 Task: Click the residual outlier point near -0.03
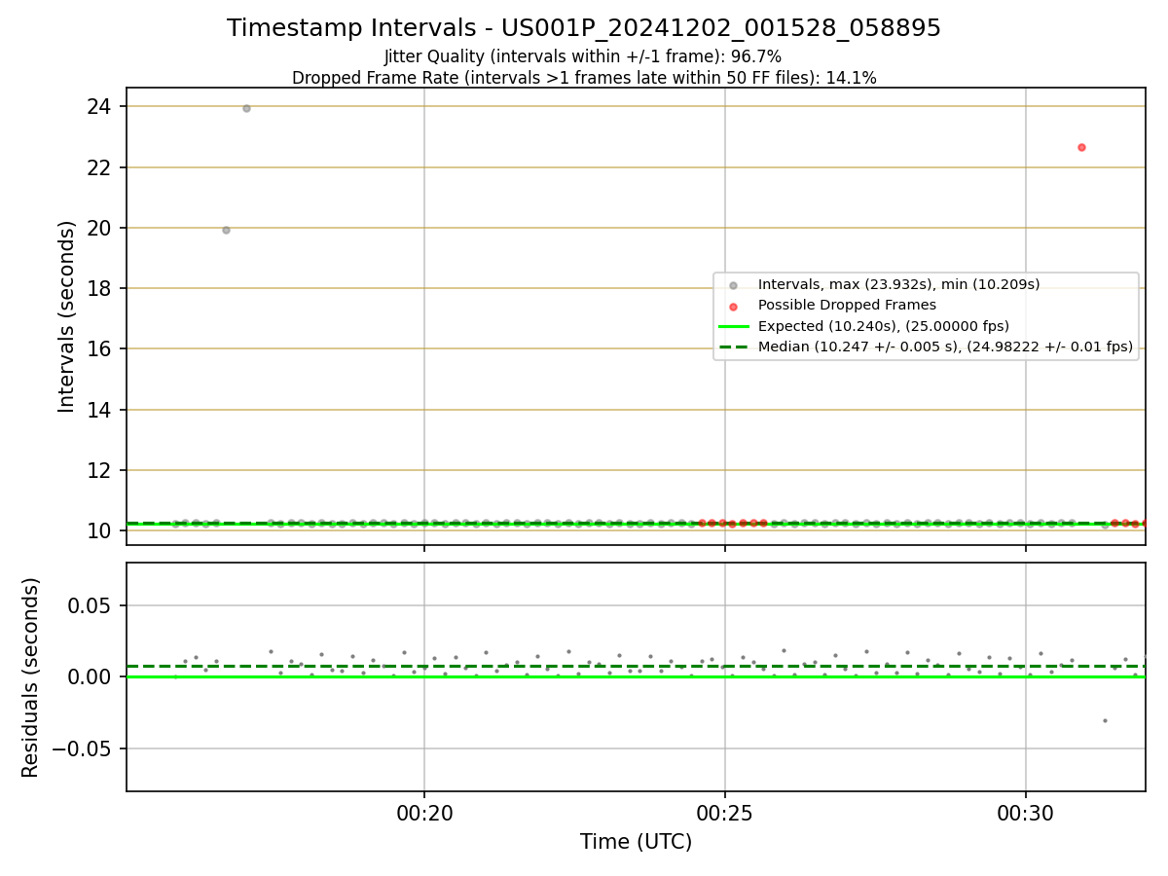point(1105,720)
